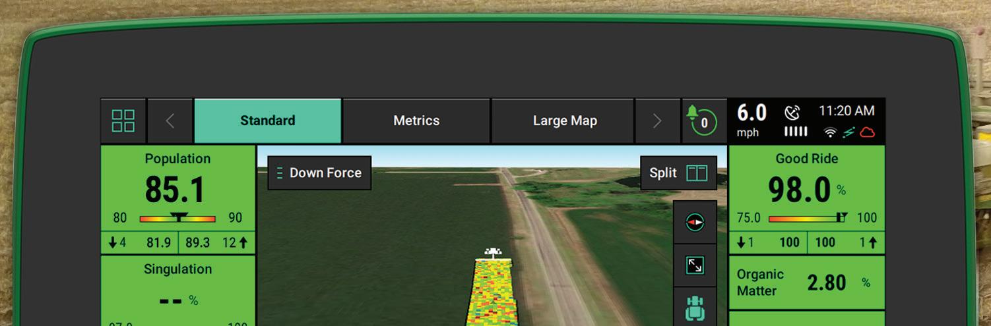This screenshot has width=991, height=326.
Task: Open the Good Ride tile
Action: [x=806, y=200]
